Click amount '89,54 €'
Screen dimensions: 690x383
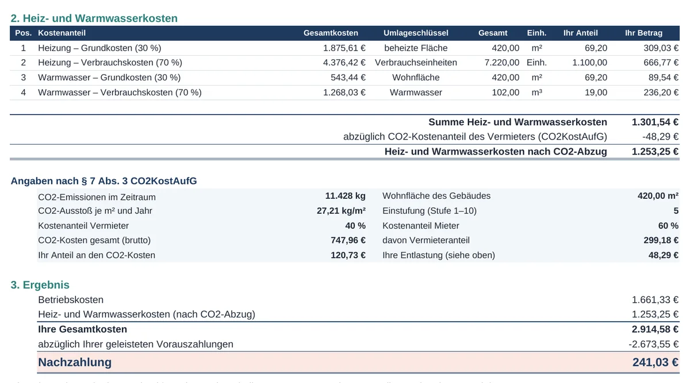664,78
